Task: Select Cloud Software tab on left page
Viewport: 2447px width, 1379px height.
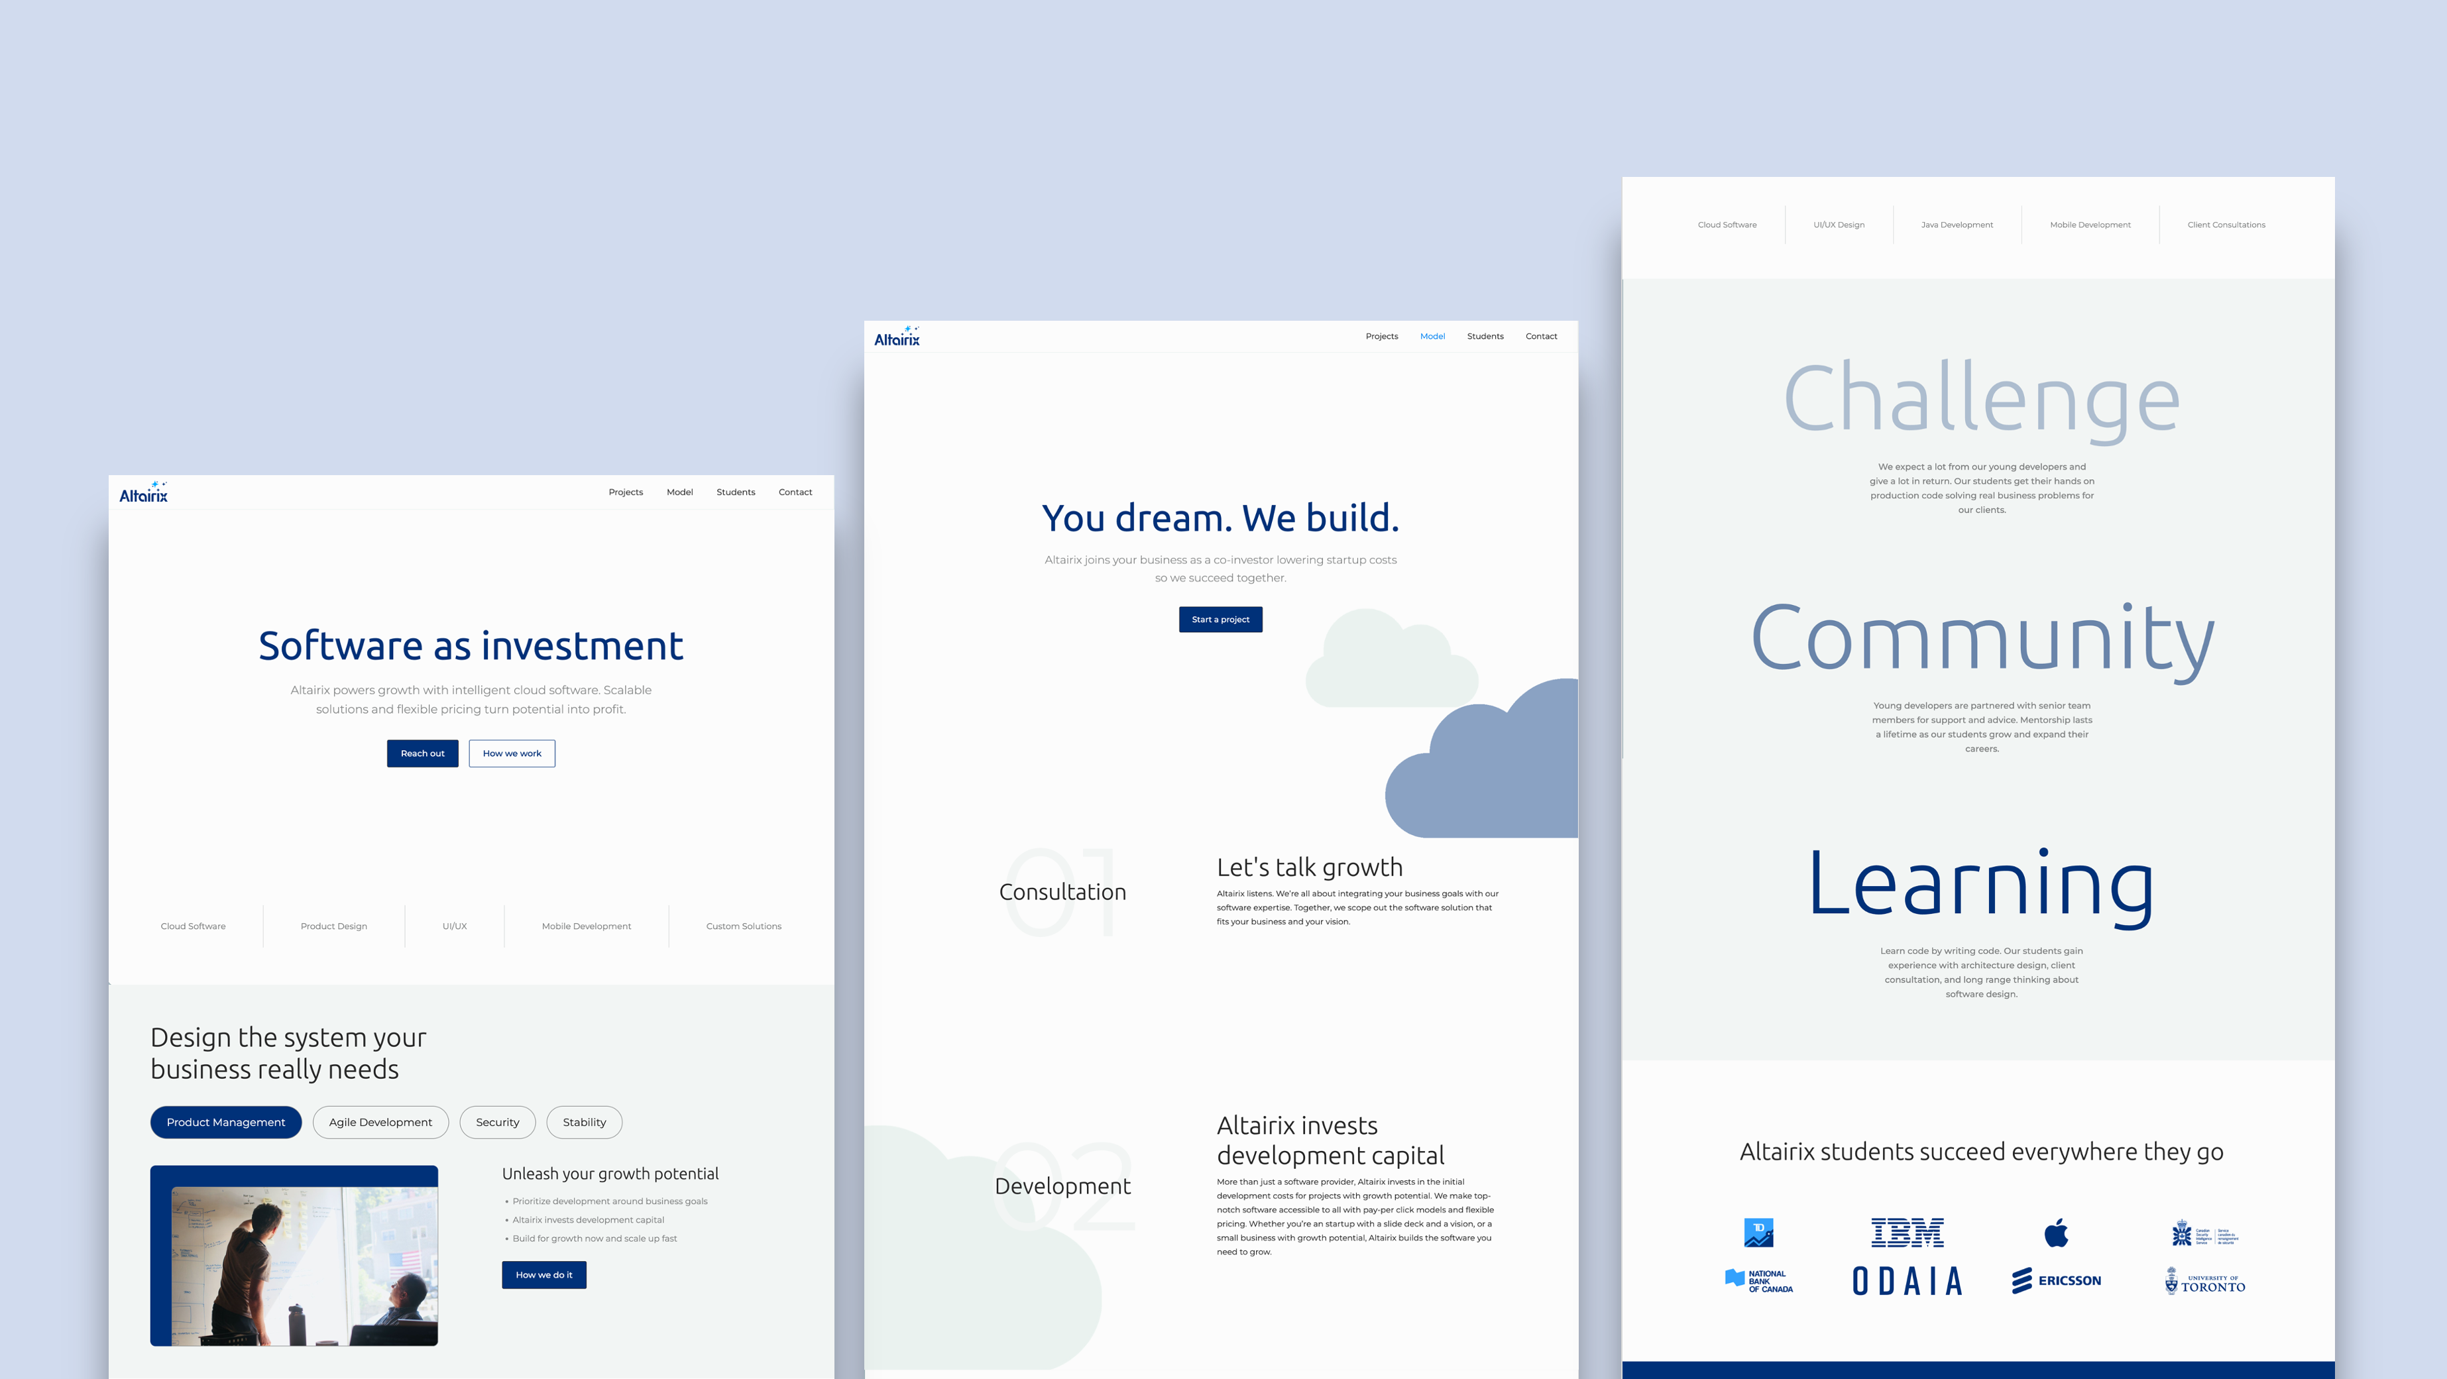Action: tap(192, 926)
